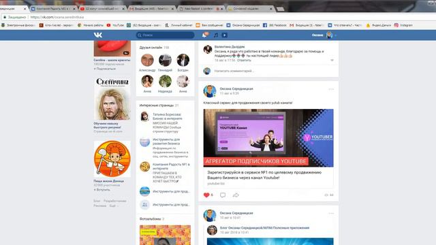Open the АГРЕГАТОР ПОДПИСЧИКОВ YOUTUBE image
The image size is (436, 245).
pyautogui.click(x=268, y=137)
